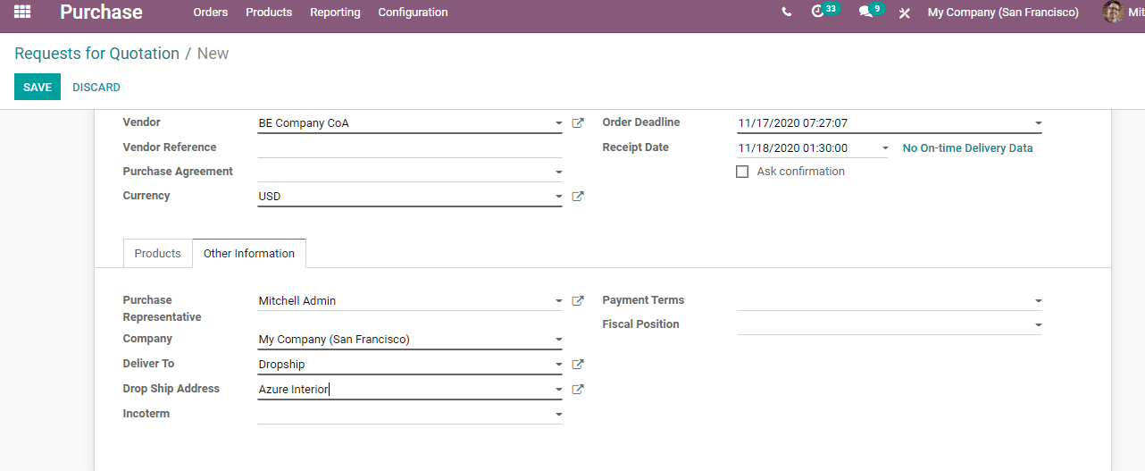Expand the Currency dropdown arrow
This screenshot has height=471, width=1145.
click(558, 197)
